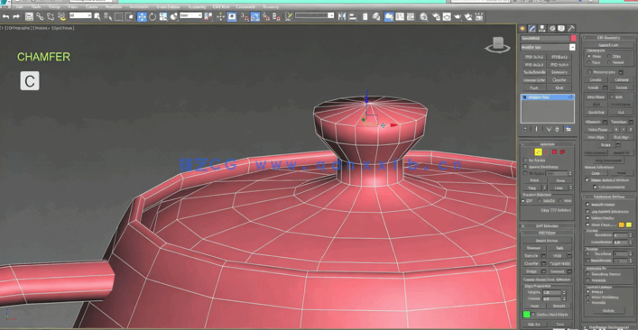The width and height of the screenshot is (638, 330).
Task: Click the Pin Stack icon below modifier stack
Action: [x=525, y=129]
